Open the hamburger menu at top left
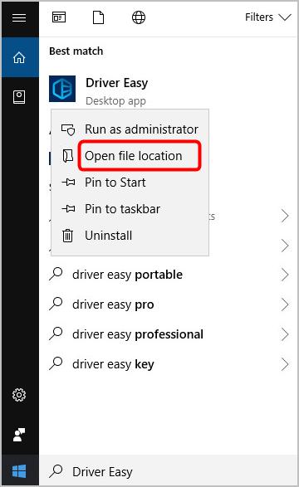 tap(19, 17)
